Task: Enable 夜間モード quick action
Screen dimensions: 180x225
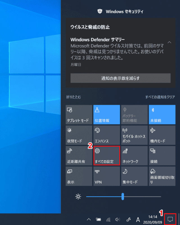Action: click(79, 135)
